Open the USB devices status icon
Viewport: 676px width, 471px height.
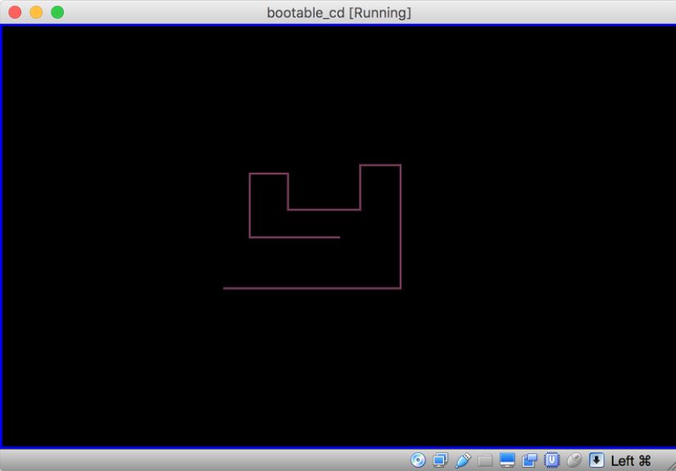(x=463, y=460)
